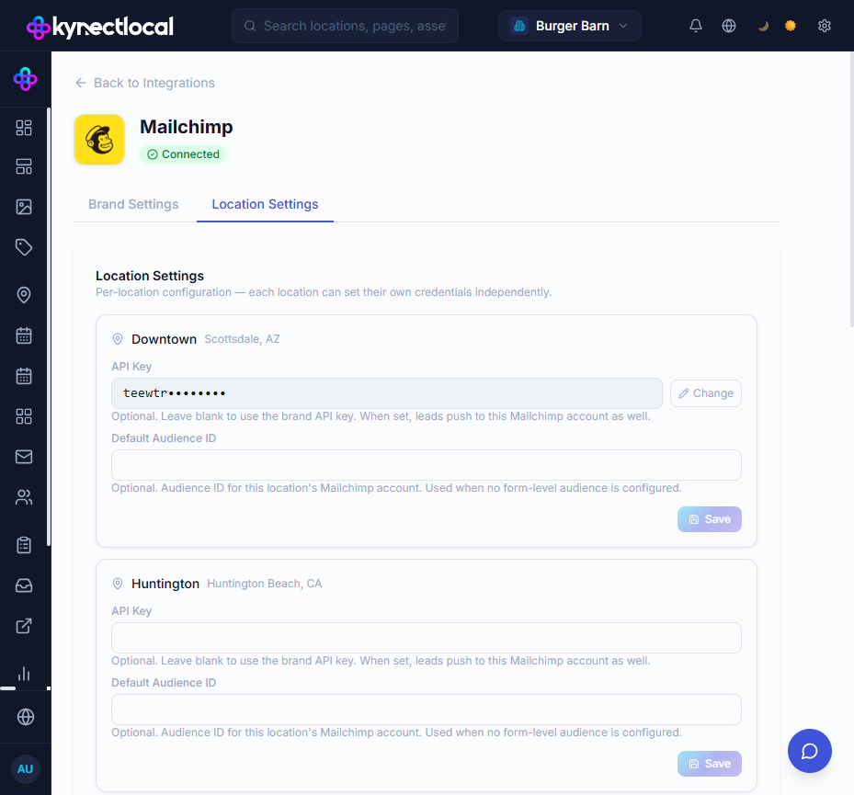The image size is (854, 795).
Task: Click the Mailchimp heading
Action: pos(187,127)
